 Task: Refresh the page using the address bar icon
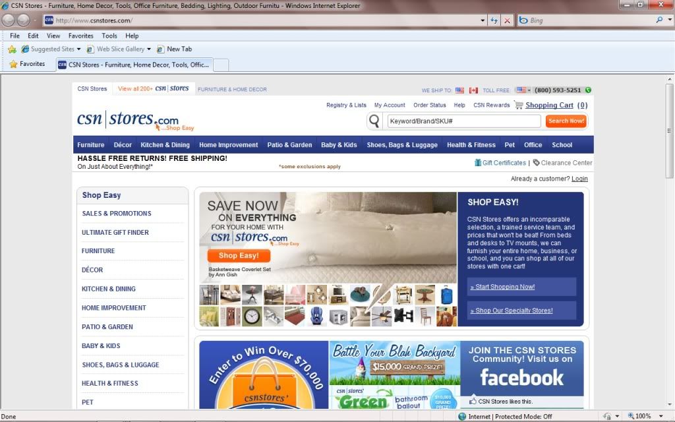pos(494,20)
